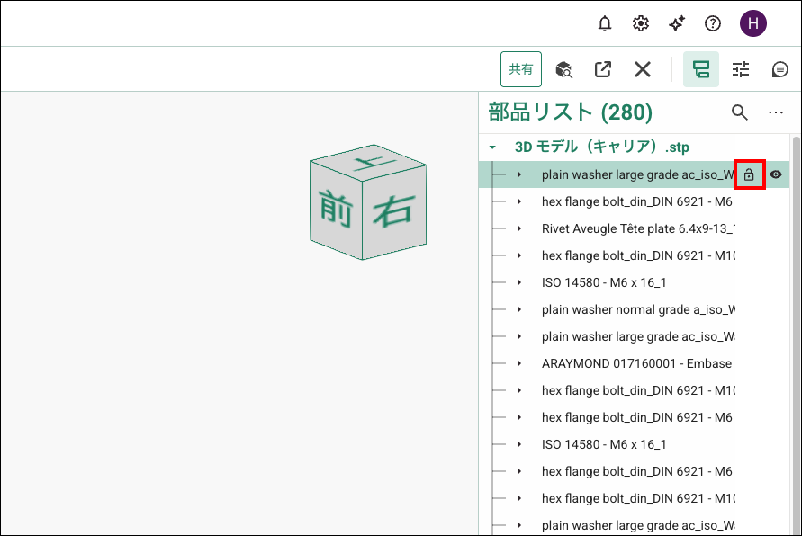Viewport: 802px width, 536px height.
Task: Click the model inspect cube icon
Action: (563, 70)
